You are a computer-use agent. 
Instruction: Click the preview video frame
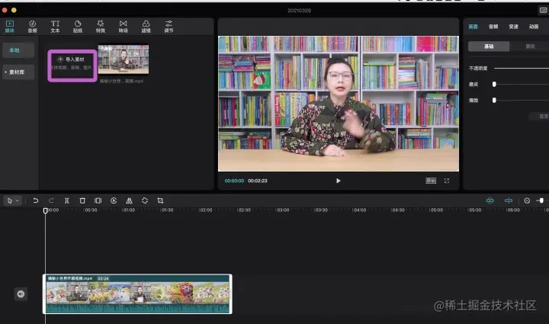339,104
